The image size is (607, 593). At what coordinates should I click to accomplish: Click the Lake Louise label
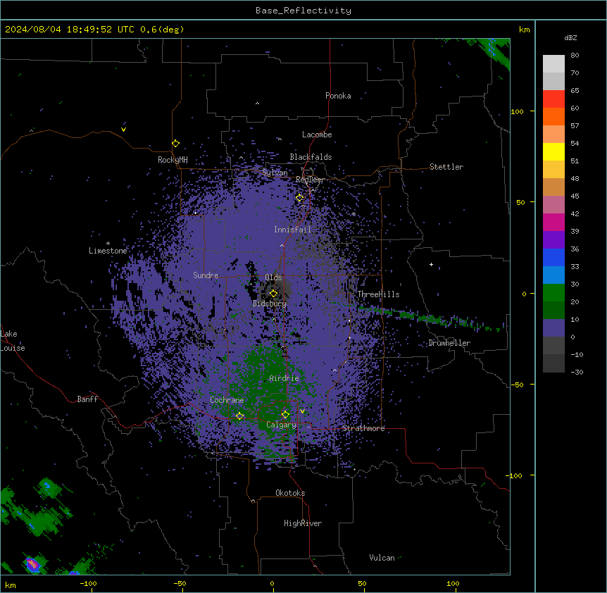[13, 341]
